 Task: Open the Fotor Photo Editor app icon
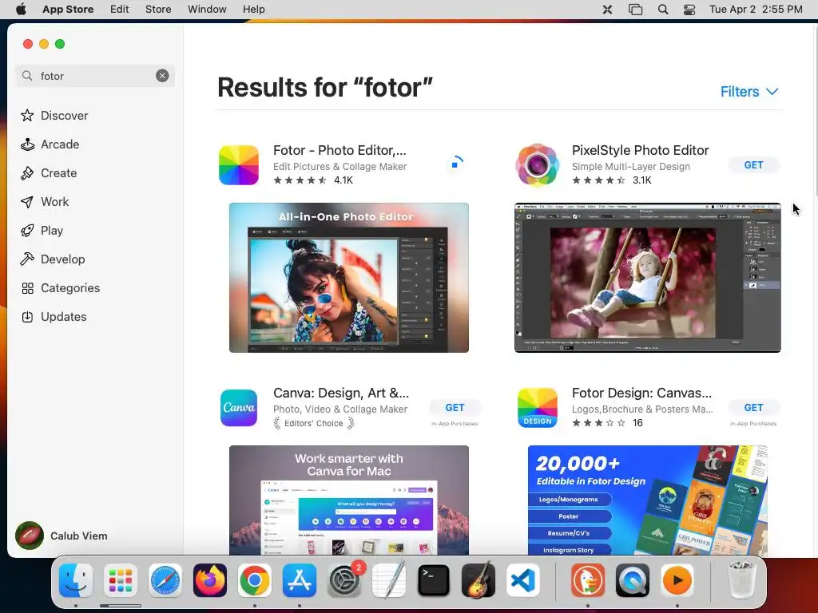239,165
